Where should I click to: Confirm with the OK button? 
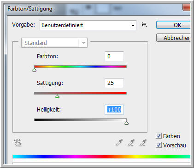coord(173,25)
